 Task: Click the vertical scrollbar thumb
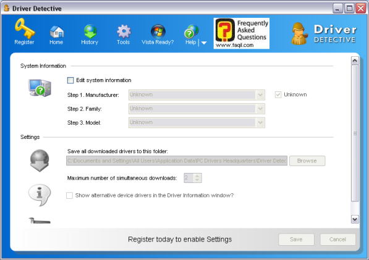(x=355, y=133)
